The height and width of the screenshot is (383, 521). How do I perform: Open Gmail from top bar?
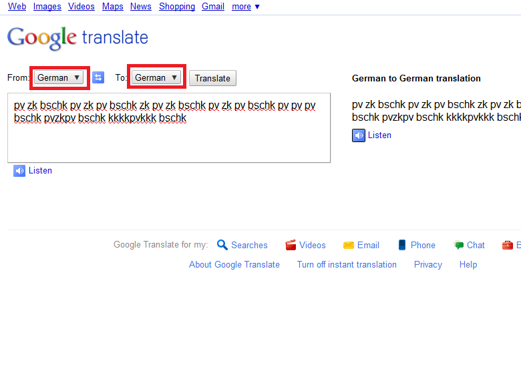click(x=213, y=6)
